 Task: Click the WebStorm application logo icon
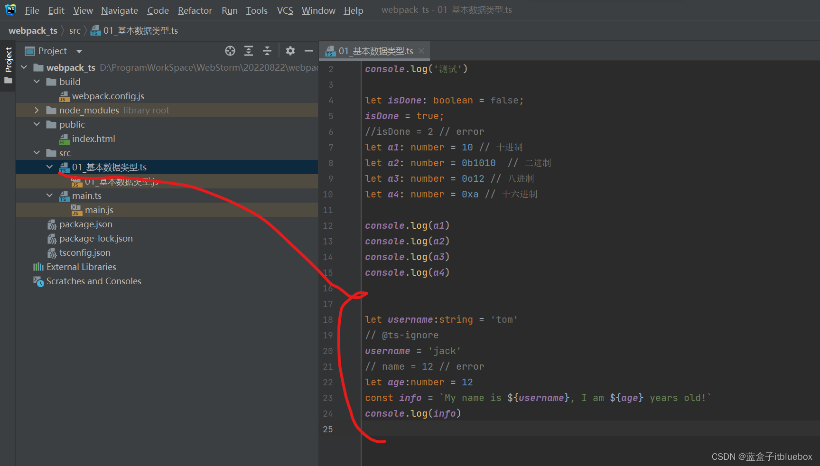point(10,9)
